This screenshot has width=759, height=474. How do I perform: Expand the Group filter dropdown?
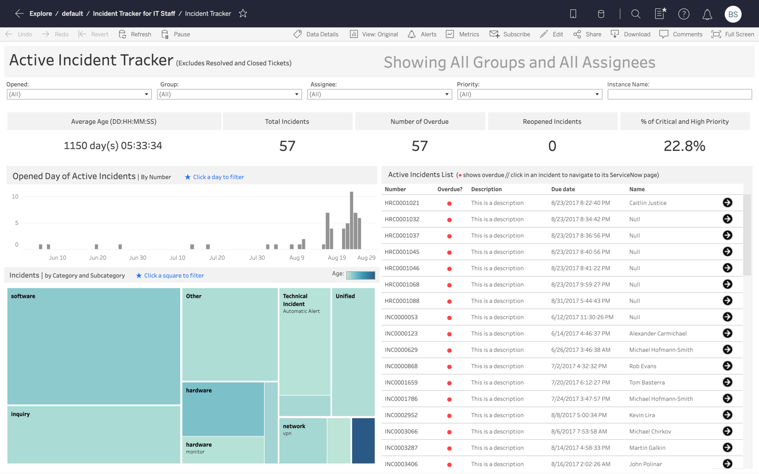[x=229, y=94]
